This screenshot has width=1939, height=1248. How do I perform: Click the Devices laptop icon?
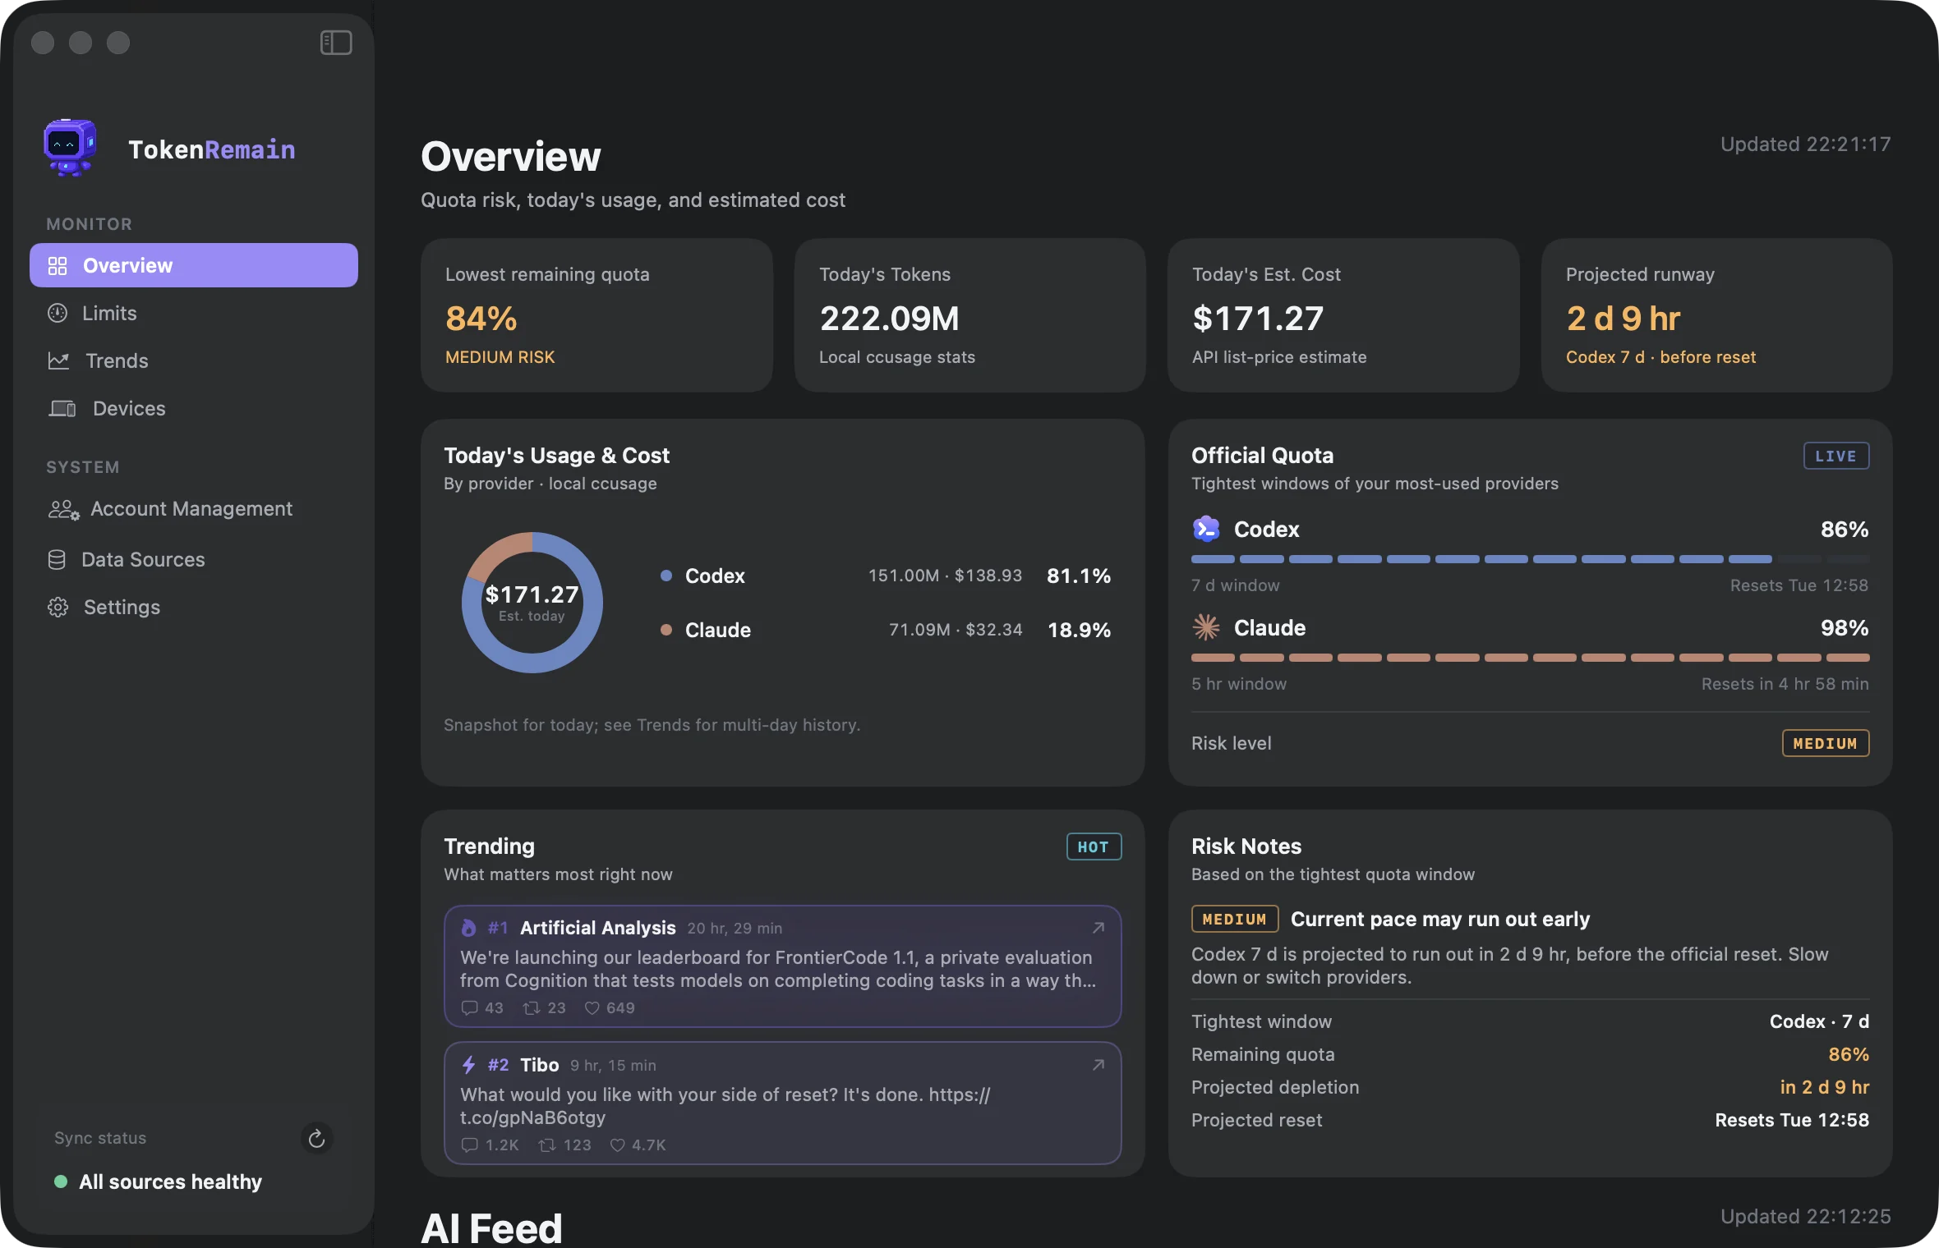click(62, 408)
